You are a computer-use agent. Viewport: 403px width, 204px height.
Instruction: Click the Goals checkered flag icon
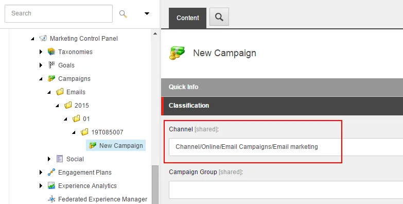51,65
